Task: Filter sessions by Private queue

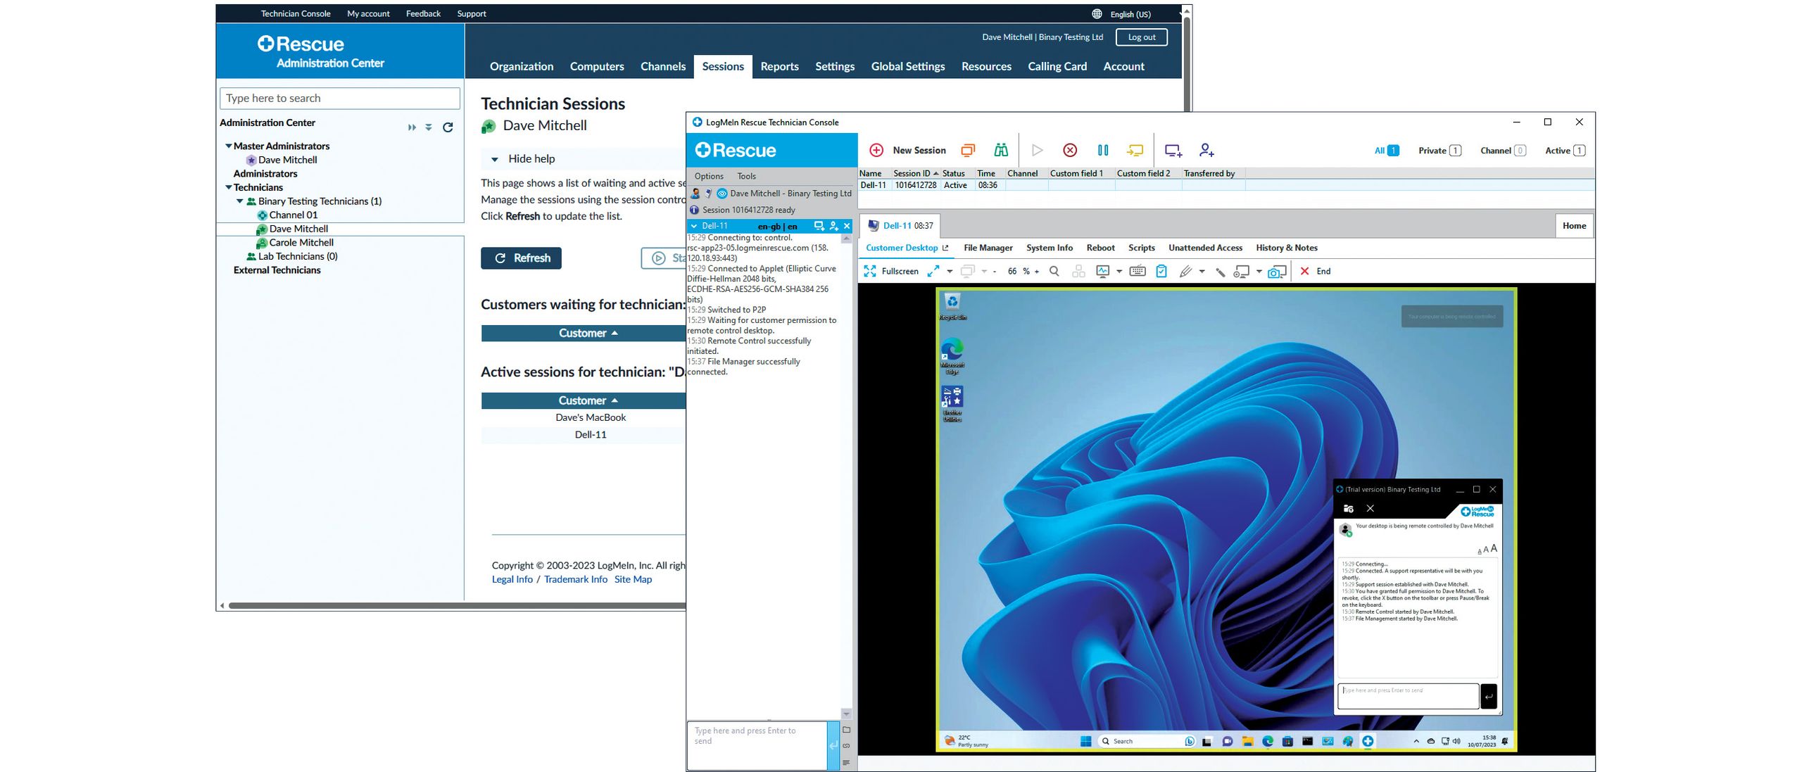Action: tap(1439, 151)
